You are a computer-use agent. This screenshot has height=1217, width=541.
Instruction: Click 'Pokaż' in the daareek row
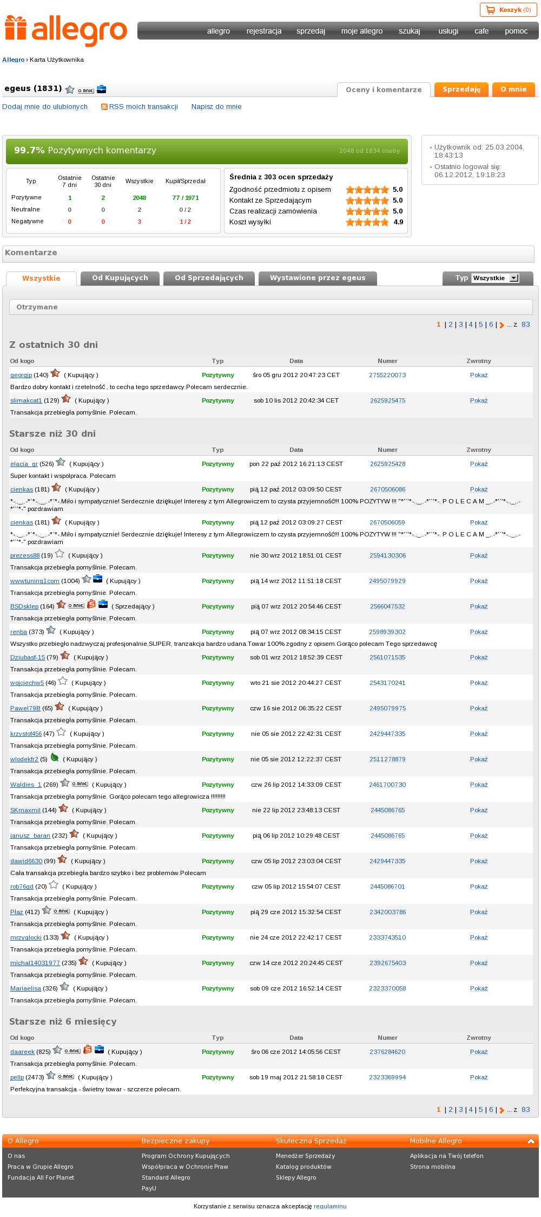tap(479, 1052)
